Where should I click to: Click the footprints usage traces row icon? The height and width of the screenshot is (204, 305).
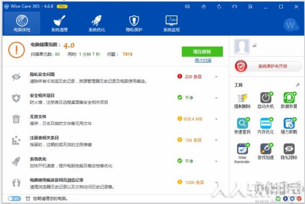pos(16,183)
